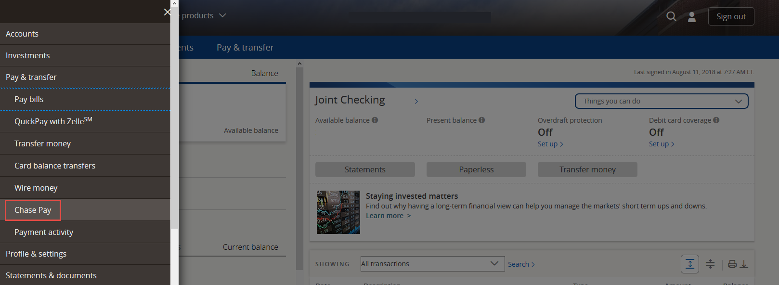Open the search magnifier icon
779x285 pixels.
coord(671,16)
